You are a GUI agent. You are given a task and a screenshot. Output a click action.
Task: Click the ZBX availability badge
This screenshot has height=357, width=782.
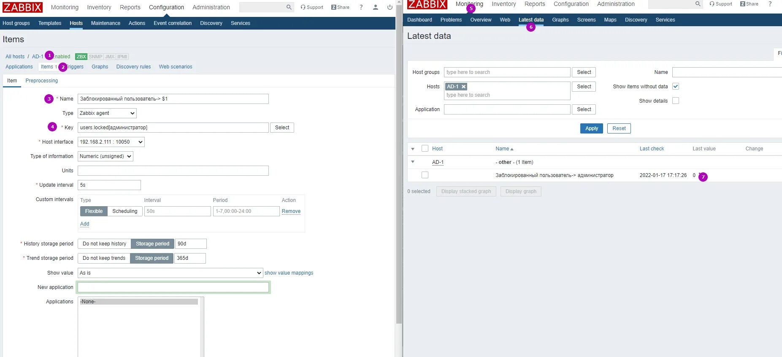81,57
